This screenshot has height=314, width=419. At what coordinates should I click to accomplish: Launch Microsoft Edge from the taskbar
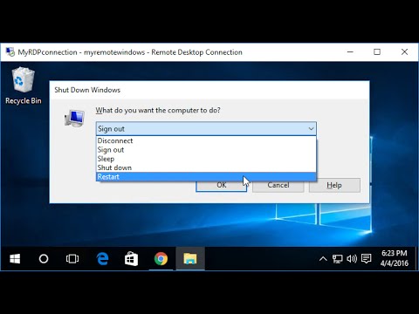pos(102,258)
